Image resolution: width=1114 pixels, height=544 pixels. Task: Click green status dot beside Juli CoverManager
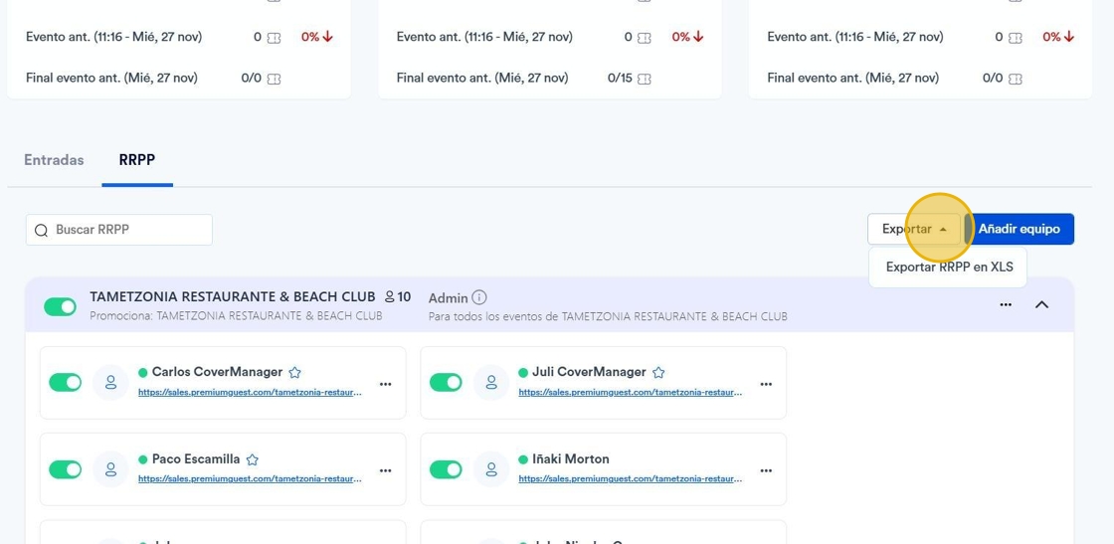[523, 372]
